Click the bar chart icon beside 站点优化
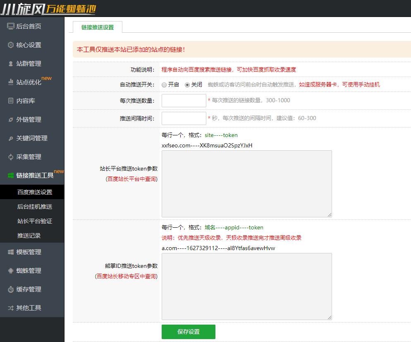Viewport: 411px width, 342px height. [x=10, y=82]
